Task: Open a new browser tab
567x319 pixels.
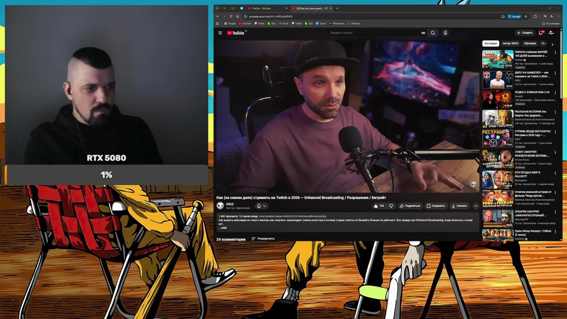Action: (337, 8)
